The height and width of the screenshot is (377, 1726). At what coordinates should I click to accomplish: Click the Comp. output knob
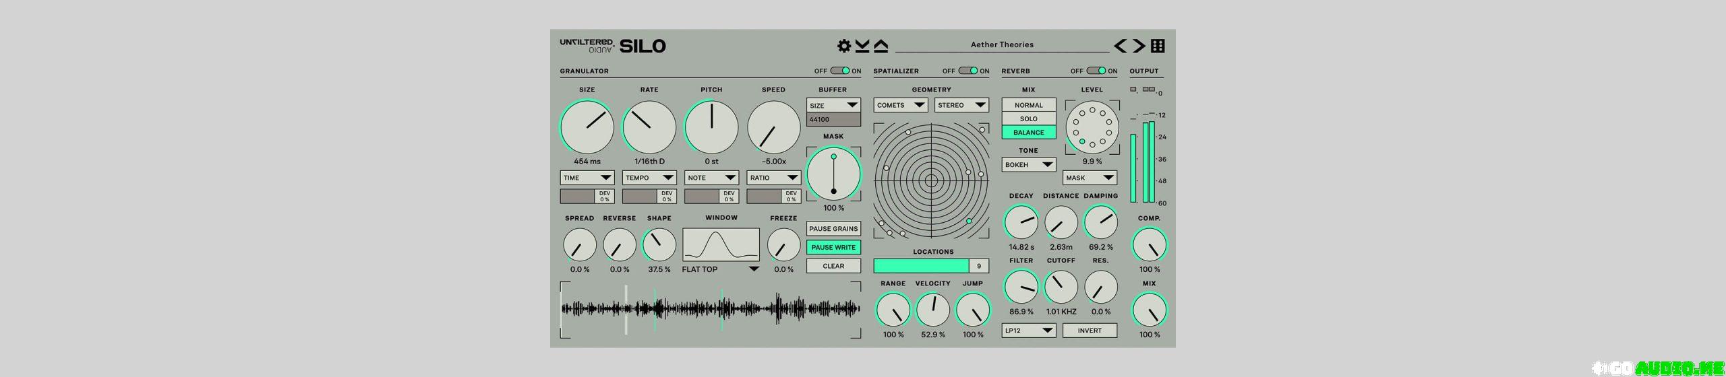point(1150,244)
